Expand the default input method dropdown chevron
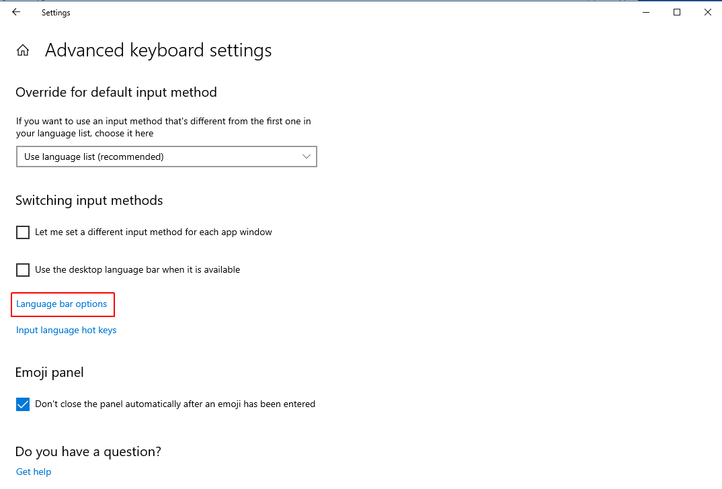Image resolution: width=722 pixels, height=489 pixels. pos(306,157)
